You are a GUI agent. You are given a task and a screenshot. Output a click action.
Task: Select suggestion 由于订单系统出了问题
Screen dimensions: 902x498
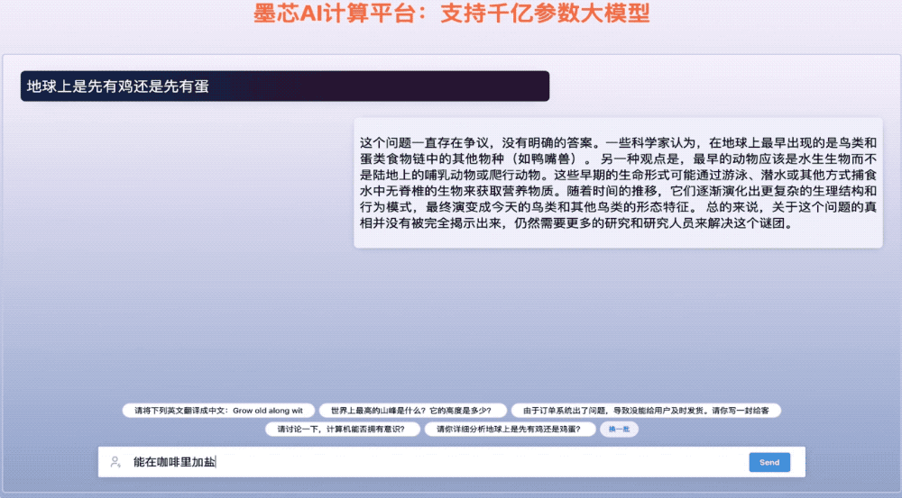click(x=646, y=411)
